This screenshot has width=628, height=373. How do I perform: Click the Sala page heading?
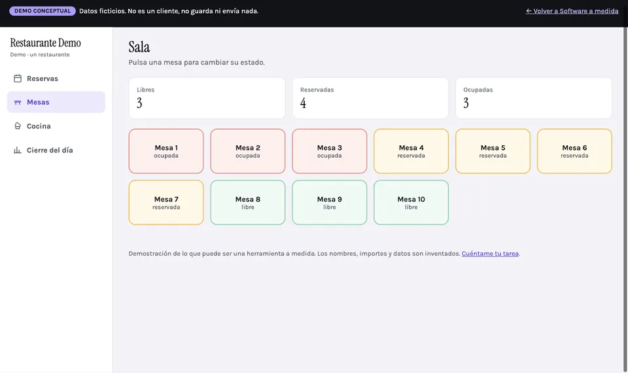coord(139,47)
